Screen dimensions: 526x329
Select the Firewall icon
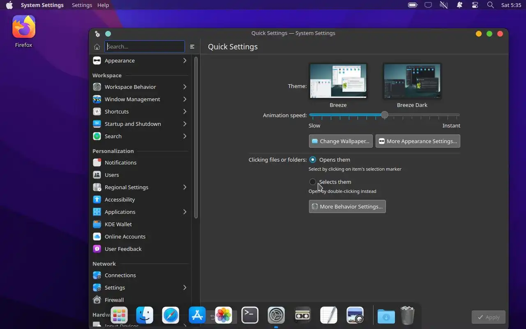[x=97, y=300]
